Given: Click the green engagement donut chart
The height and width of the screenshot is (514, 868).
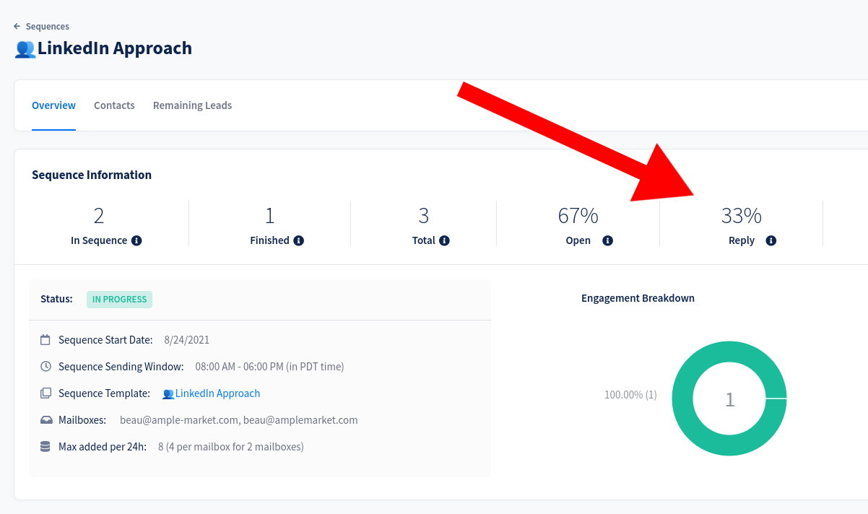Looking at the screenshot, I should pos(729,398).
